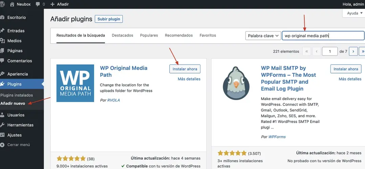Open Más detalles for WP Original Media Path
Viewport: 365px width, 169px height.
189,79
